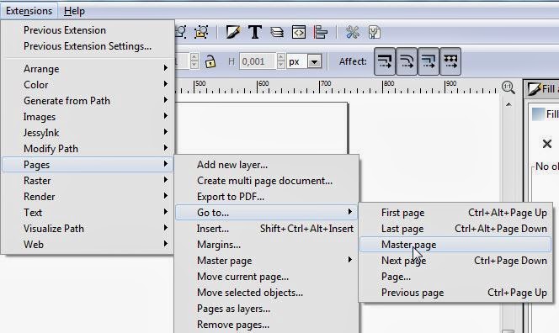Expand the Web submenu
The image size is (559, 333).
[x=88, y=245]
